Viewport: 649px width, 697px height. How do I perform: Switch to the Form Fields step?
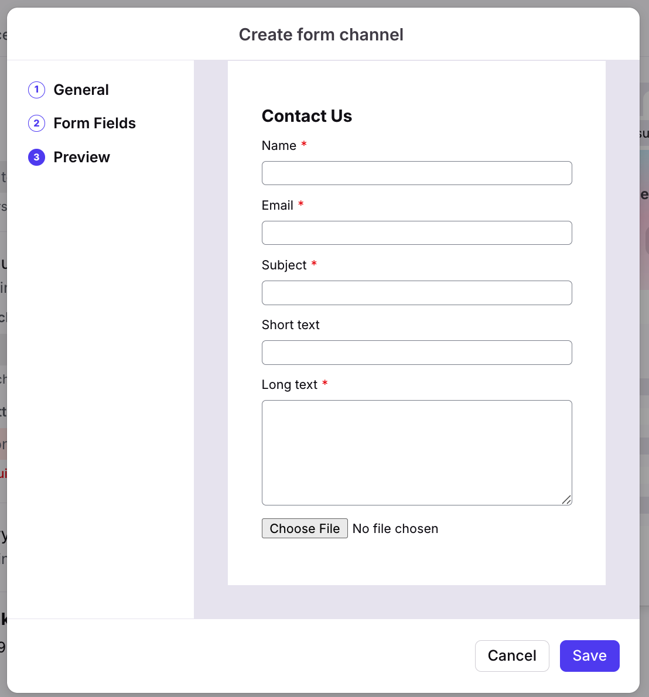(94, 123)
